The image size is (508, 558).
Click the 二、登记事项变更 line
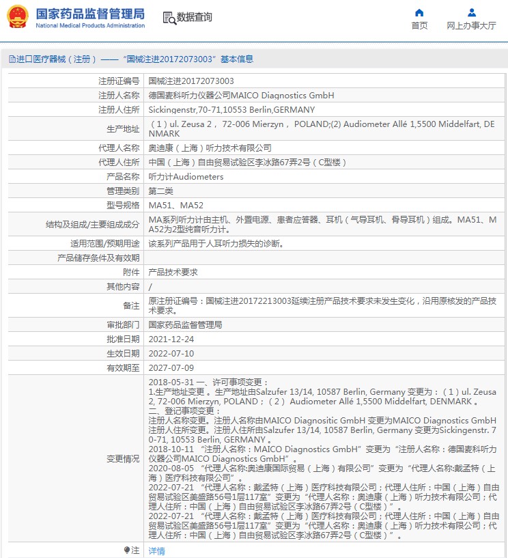tap(185, 411)
